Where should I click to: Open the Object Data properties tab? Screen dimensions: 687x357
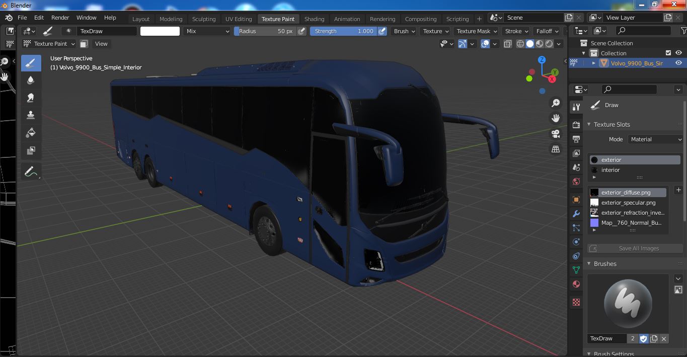tap(576, 270)
